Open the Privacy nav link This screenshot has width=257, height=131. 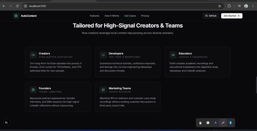point(145,16)
